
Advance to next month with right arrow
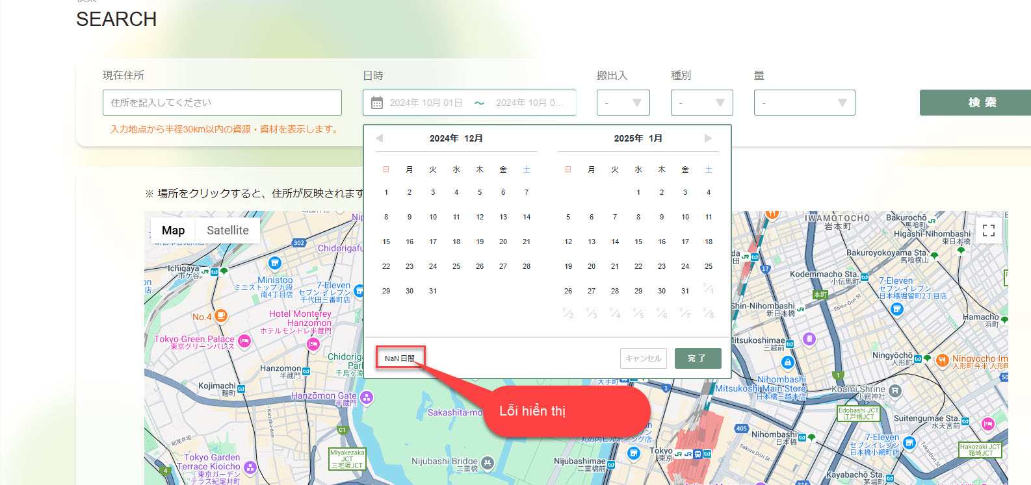coord(708,138)
